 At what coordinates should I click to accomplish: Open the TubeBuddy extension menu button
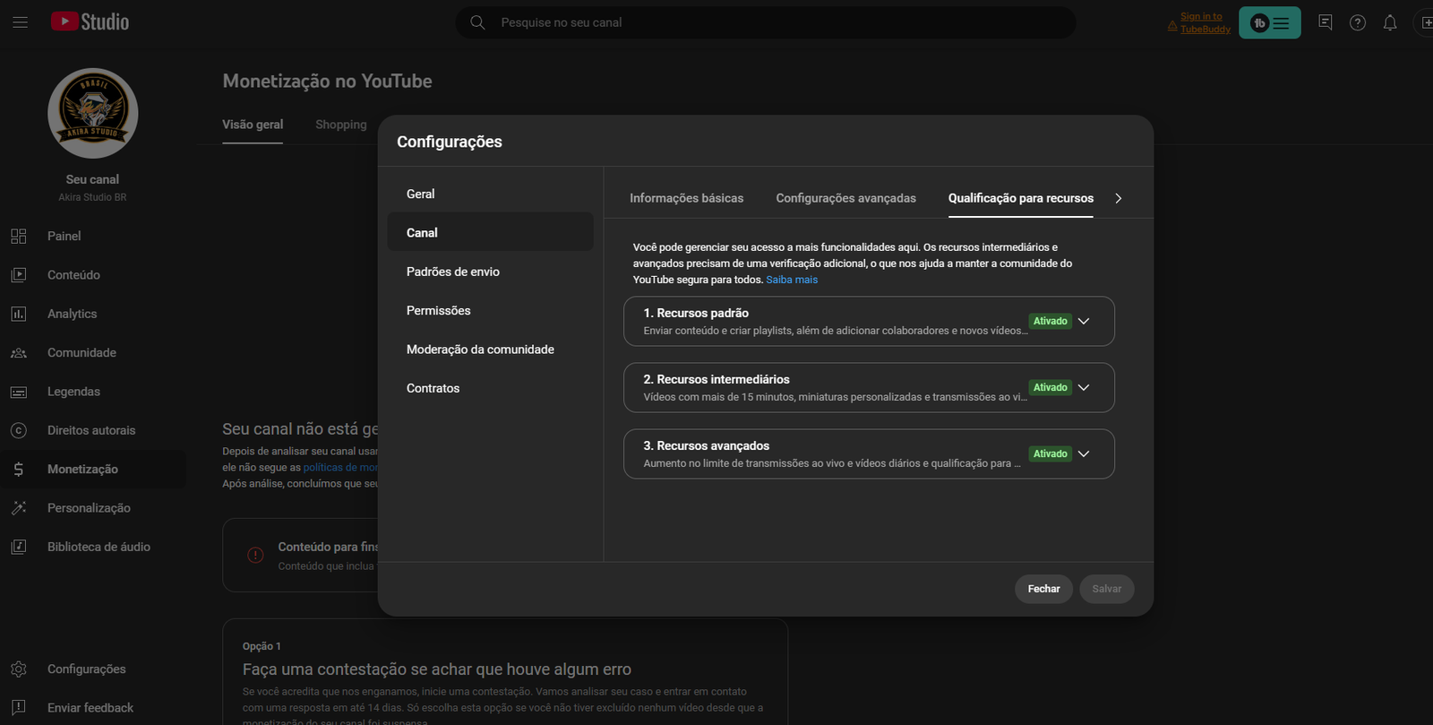point(1269,23)
